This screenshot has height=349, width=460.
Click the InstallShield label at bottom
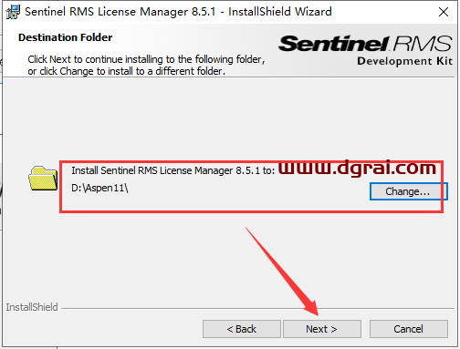click(32, 307)
